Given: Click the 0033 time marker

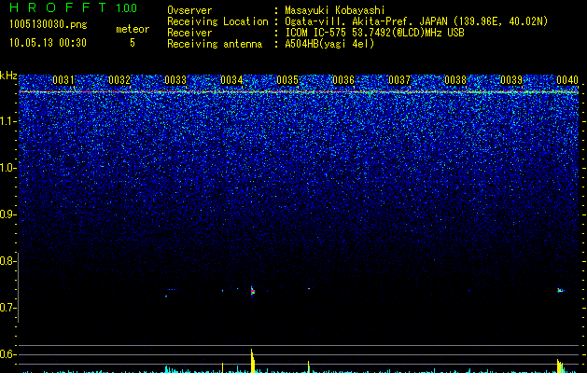Looking at the screenshot, I should 175,80.
